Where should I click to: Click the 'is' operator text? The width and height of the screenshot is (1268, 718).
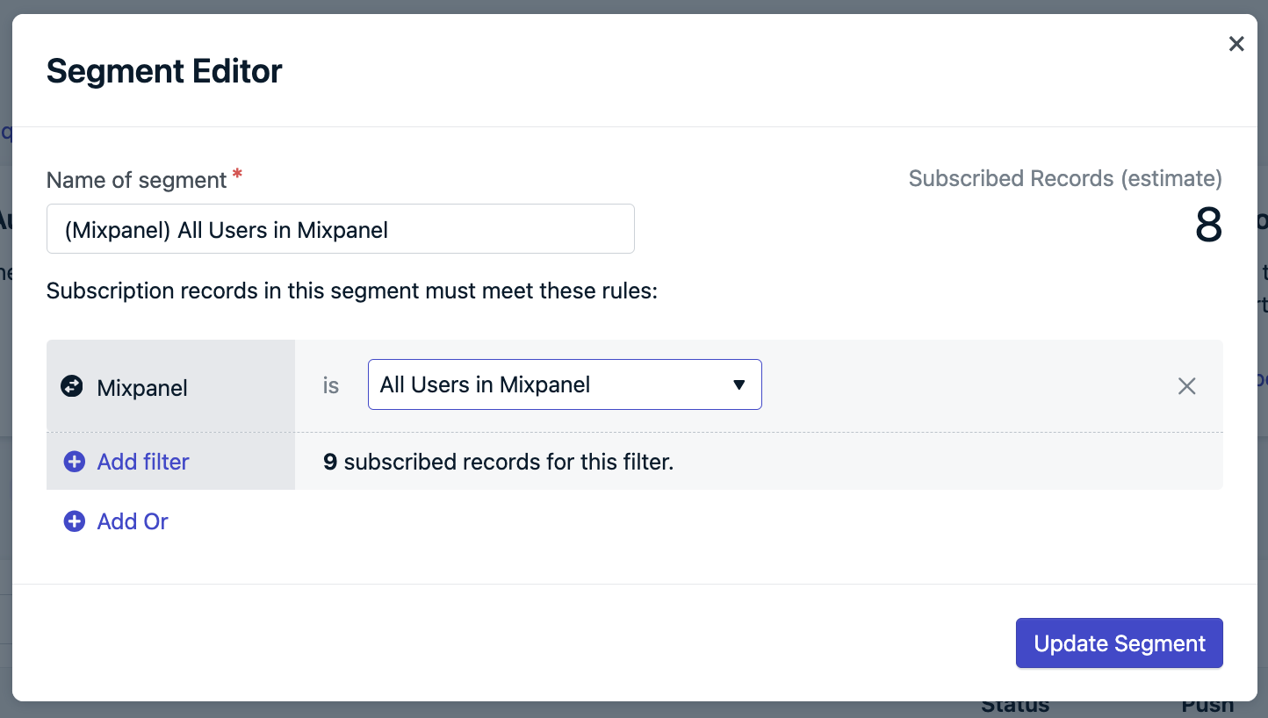point(331,386)
